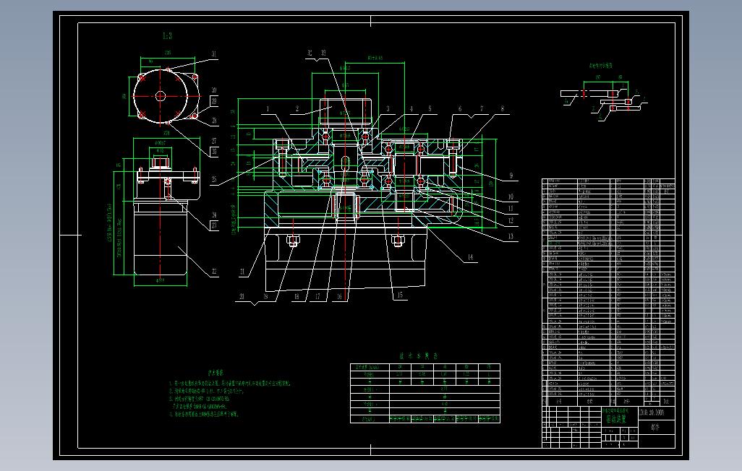Select part callout number 1 in the section view
The height and width of the screenshot is (471, 742).
pos(268,109)
